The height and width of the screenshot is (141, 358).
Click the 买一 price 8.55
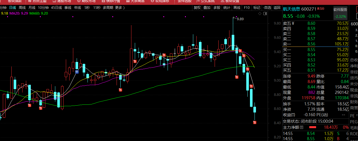click(x=311, y=50)
